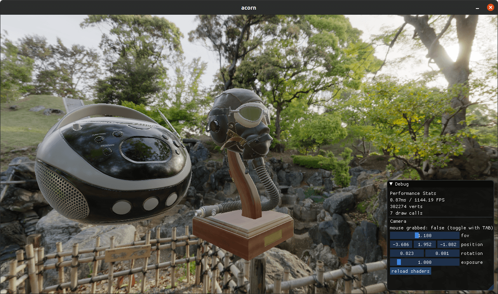498x294 pixels.
Task: Minimize the acorn window
Action: (x=477, y=7)
